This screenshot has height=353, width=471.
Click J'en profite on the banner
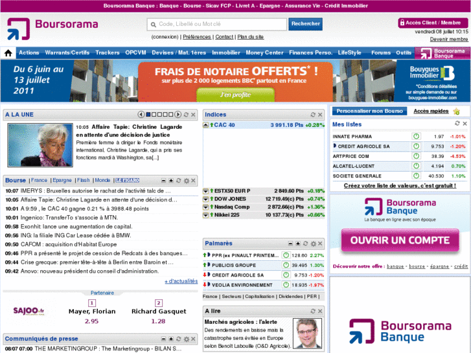pos(236,95)
